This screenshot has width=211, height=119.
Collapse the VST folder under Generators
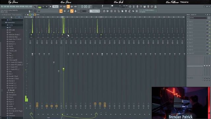pos(9,27)
